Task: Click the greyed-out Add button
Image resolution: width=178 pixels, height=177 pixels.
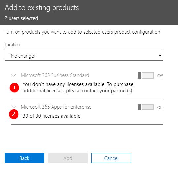Action: (x=68, y=158)
